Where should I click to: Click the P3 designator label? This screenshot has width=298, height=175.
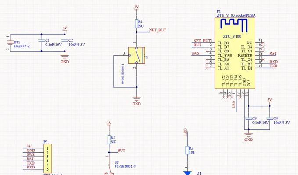[46, 142]
